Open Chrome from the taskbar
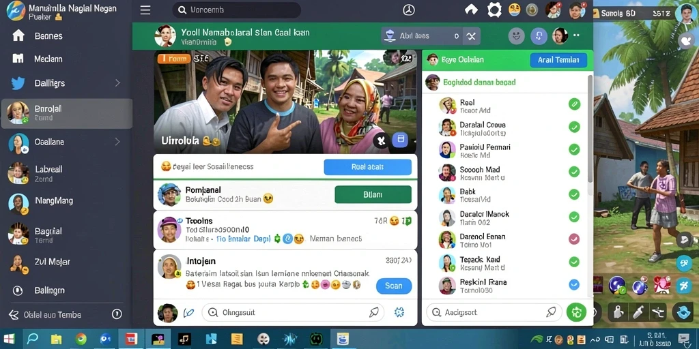The image size is (699, 349). 81,339
